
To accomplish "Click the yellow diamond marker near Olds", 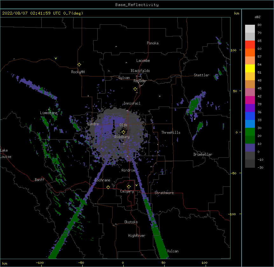I will [123, 132].
